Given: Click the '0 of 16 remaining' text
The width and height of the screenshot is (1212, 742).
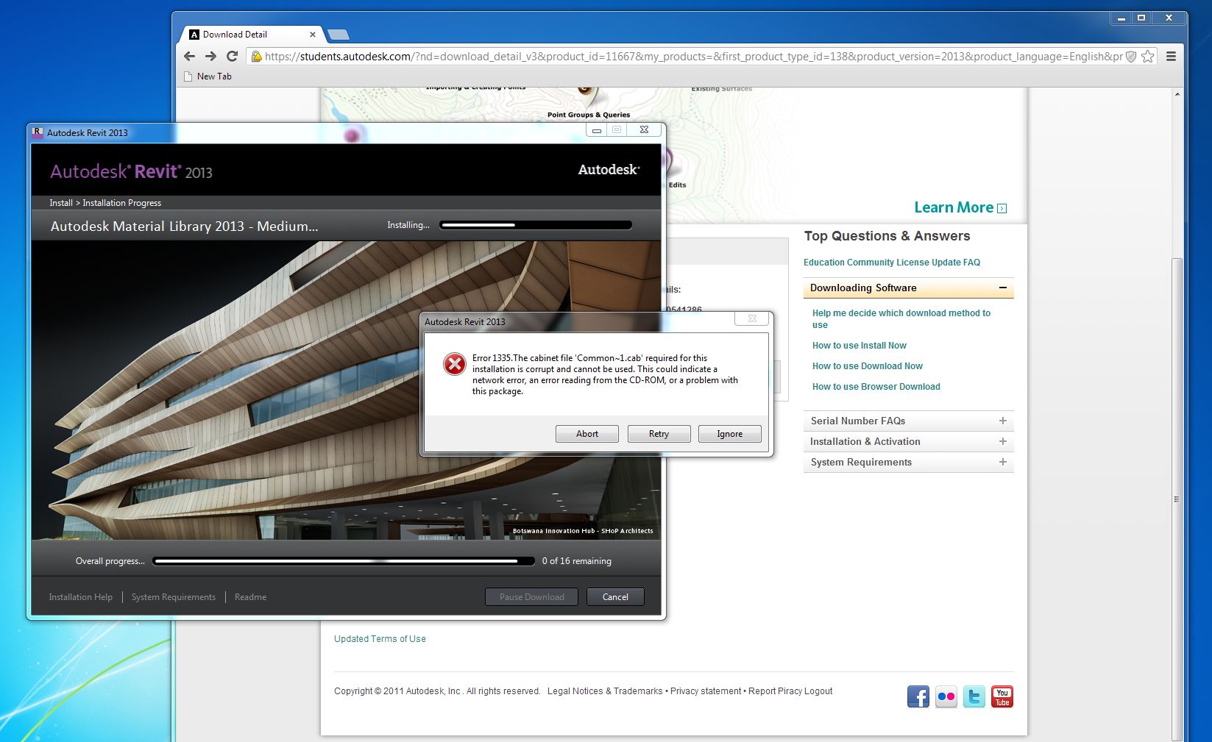Looking at the screenshot, I should (x=576, y=561).
